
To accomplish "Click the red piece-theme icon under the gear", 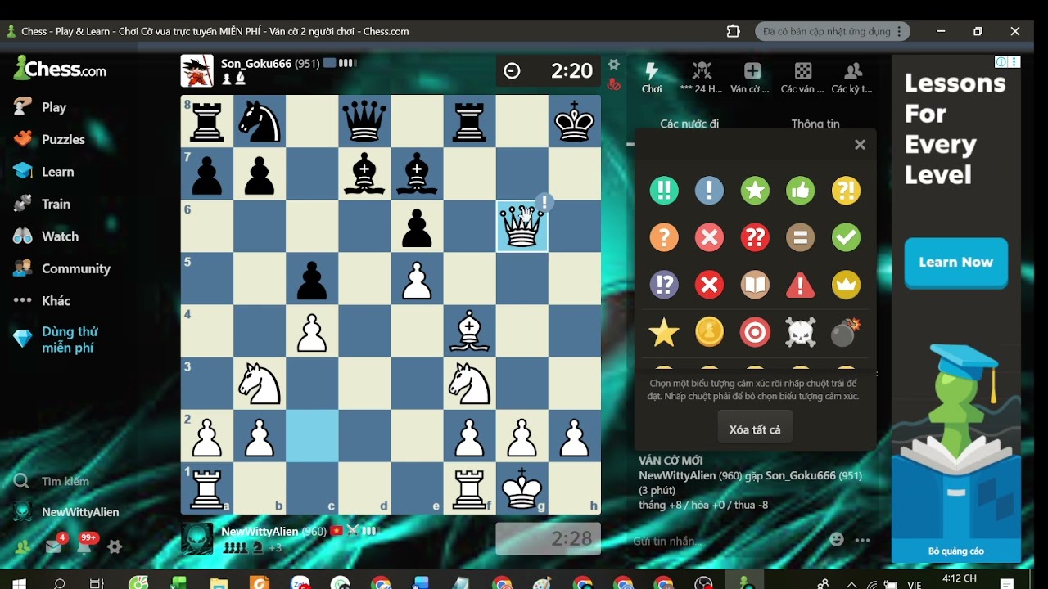I will [613, 83].
